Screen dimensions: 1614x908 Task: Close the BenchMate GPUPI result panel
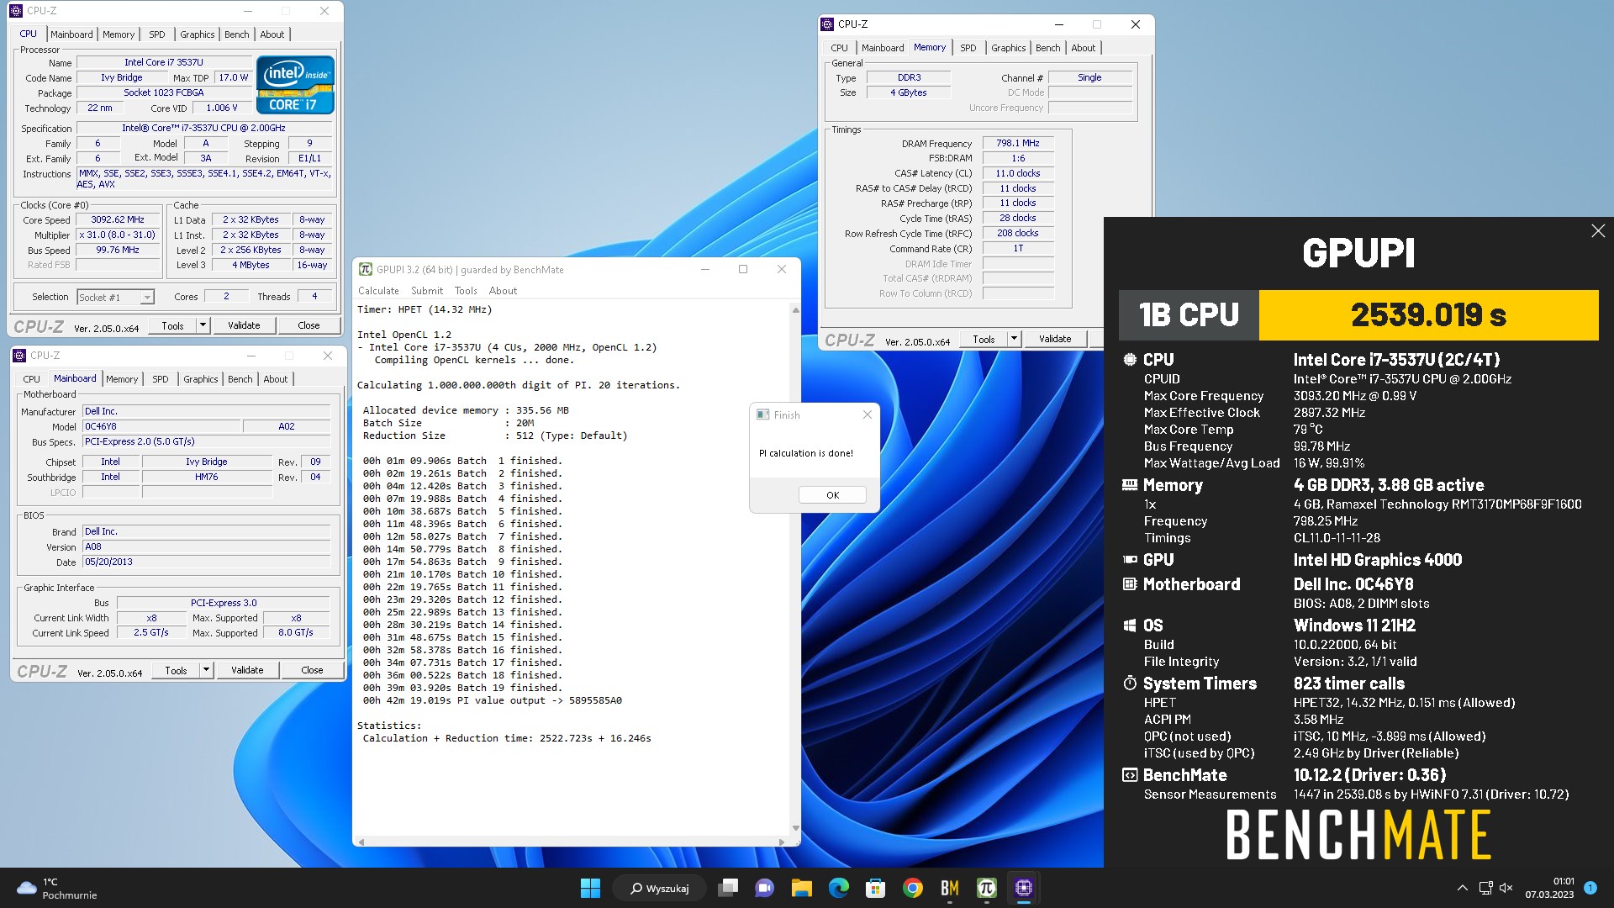click(x=1598, y=231)
